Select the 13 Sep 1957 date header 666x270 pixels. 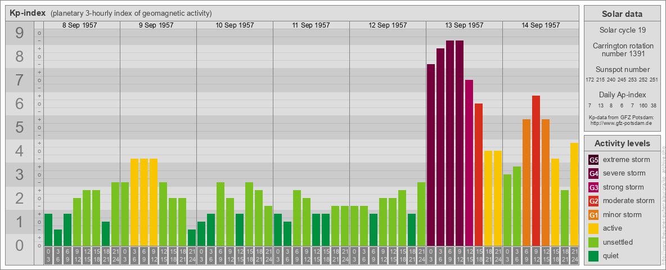464,25
